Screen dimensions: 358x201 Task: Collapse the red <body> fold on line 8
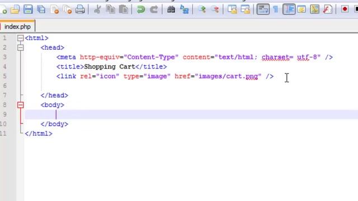pyautogui.click(x=21, y=105)
